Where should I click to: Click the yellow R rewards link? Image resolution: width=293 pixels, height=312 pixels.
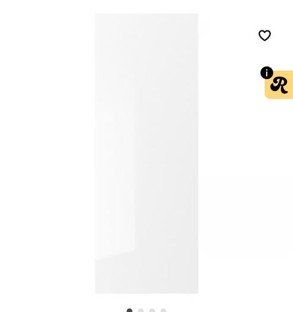[279, 85]
